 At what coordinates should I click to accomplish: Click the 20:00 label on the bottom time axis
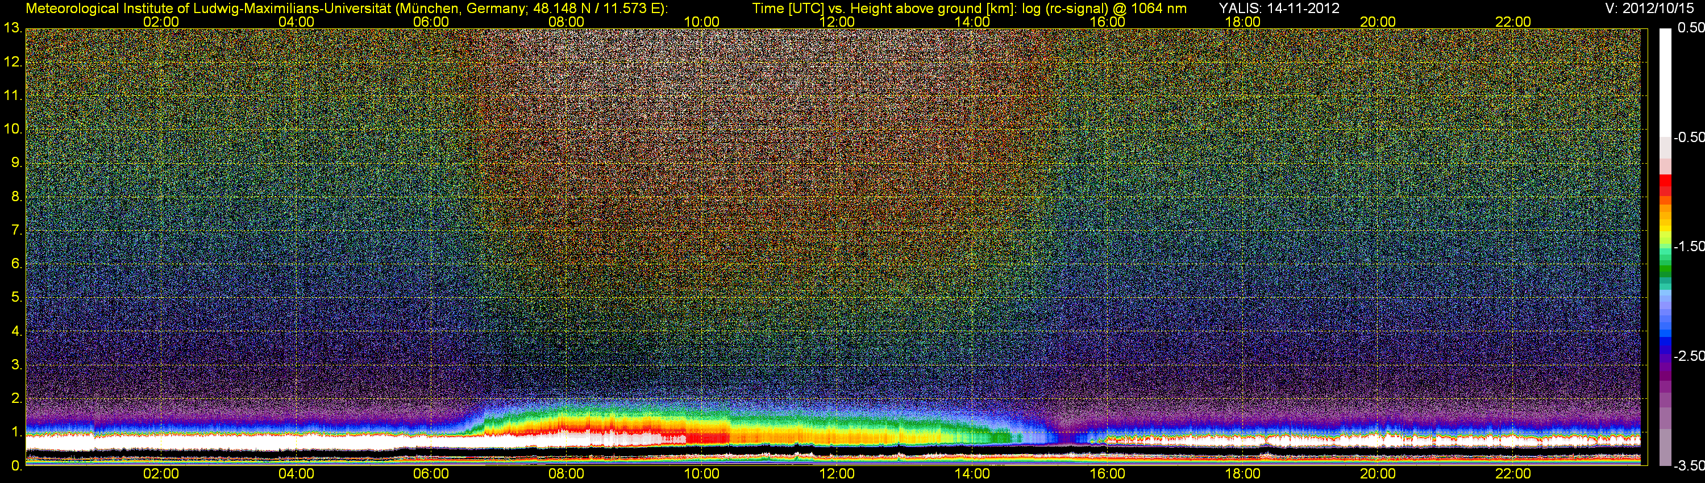pos(1378,474)
